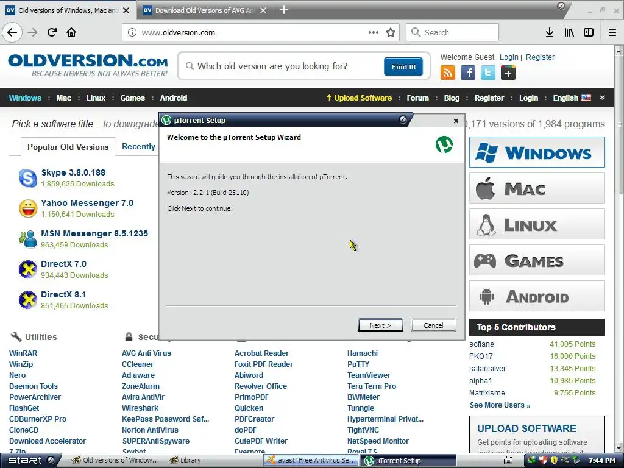Open the Blog menu link
The width and height of the screenshot is (624, 468).
click(452, 98)
